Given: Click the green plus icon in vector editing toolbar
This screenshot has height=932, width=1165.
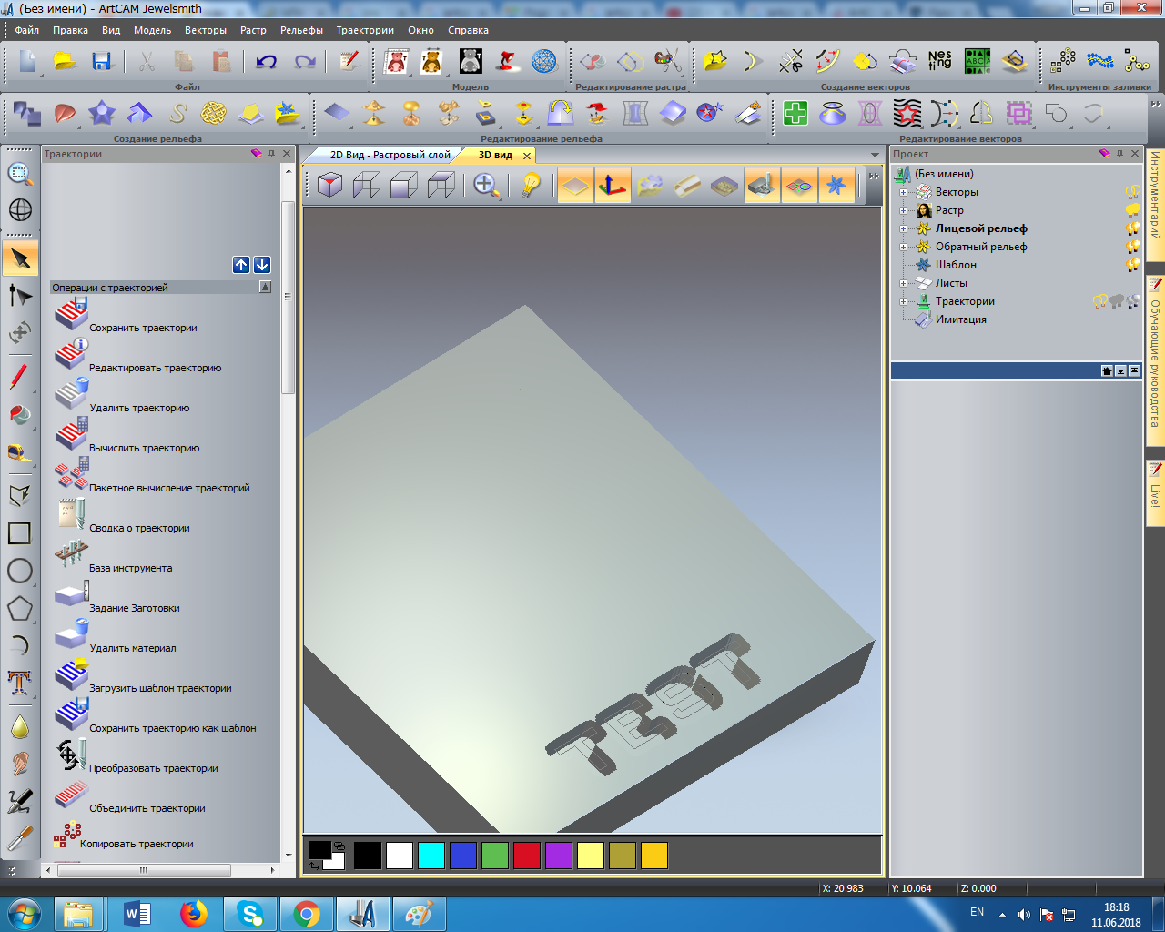Looking at the screenshot, I should pos(795,114).
